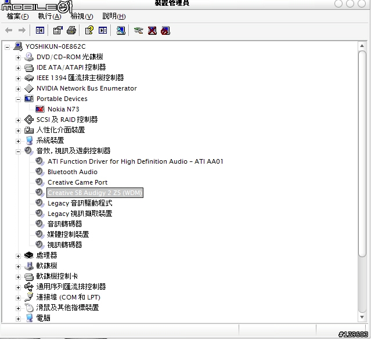Collapse the Portable Devices node
Viewport: 371px width, 339px height.
point(18,99)
